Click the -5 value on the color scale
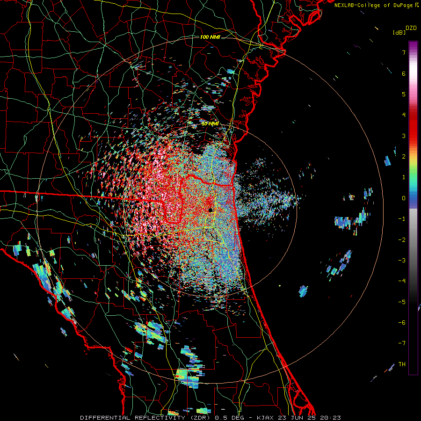This screenshot has width=421, height=421. pyautogui.click(x=402, y=302)
